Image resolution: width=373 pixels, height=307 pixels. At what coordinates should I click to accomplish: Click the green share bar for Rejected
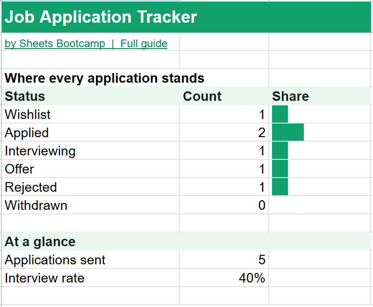(280, 187)
